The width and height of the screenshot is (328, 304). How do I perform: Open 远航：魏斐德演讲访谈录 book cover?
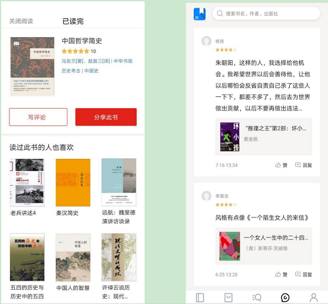pos(119,182)
